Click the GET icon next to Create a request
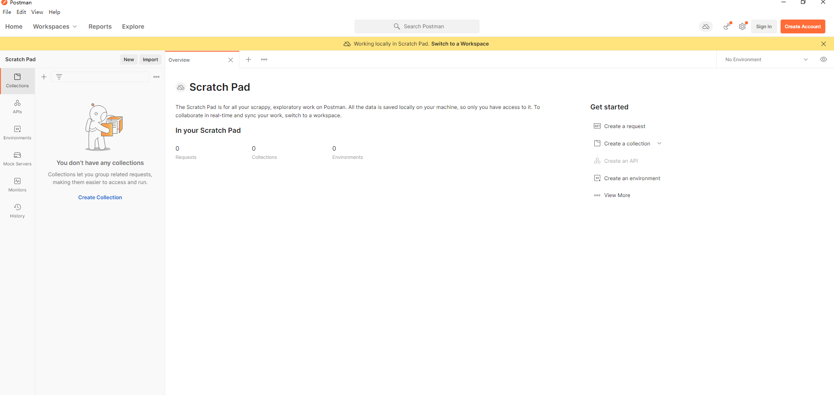 point(597,126)
